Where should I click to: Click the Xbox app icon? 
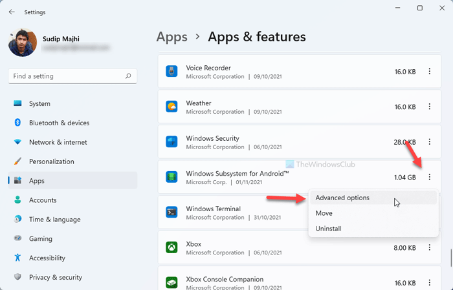171,247
